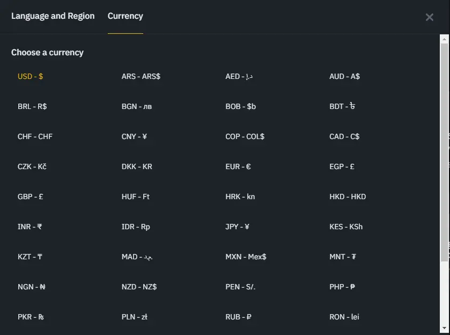Screen dimensions: 450x335
Task: Select the highlighted USD - $ option
Action: tap(31, 76)
